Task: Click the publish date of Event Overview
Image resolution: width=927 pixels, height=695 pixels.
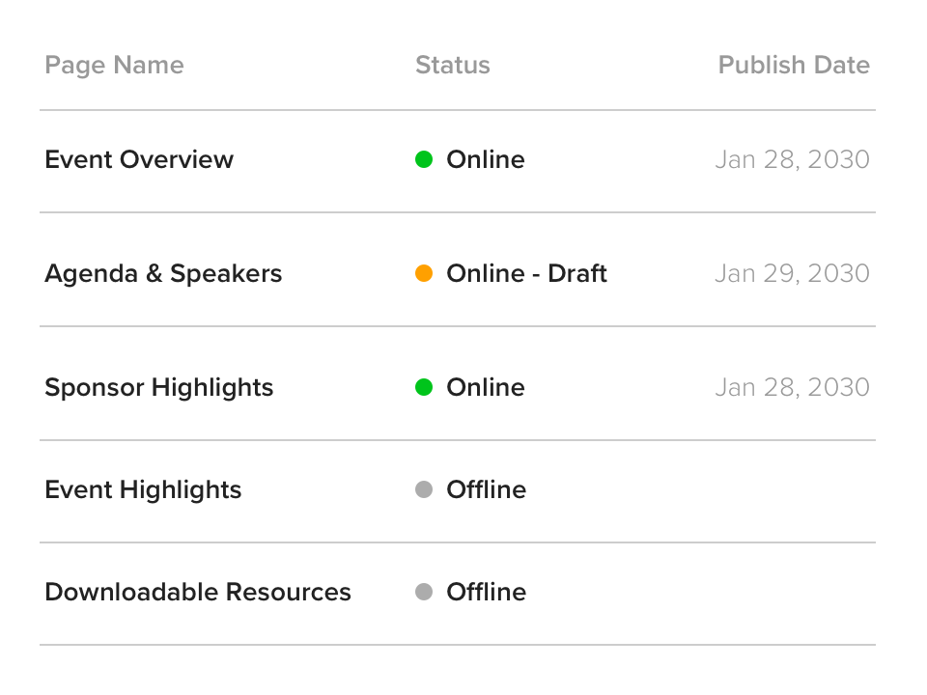Action: coord(792,159)
